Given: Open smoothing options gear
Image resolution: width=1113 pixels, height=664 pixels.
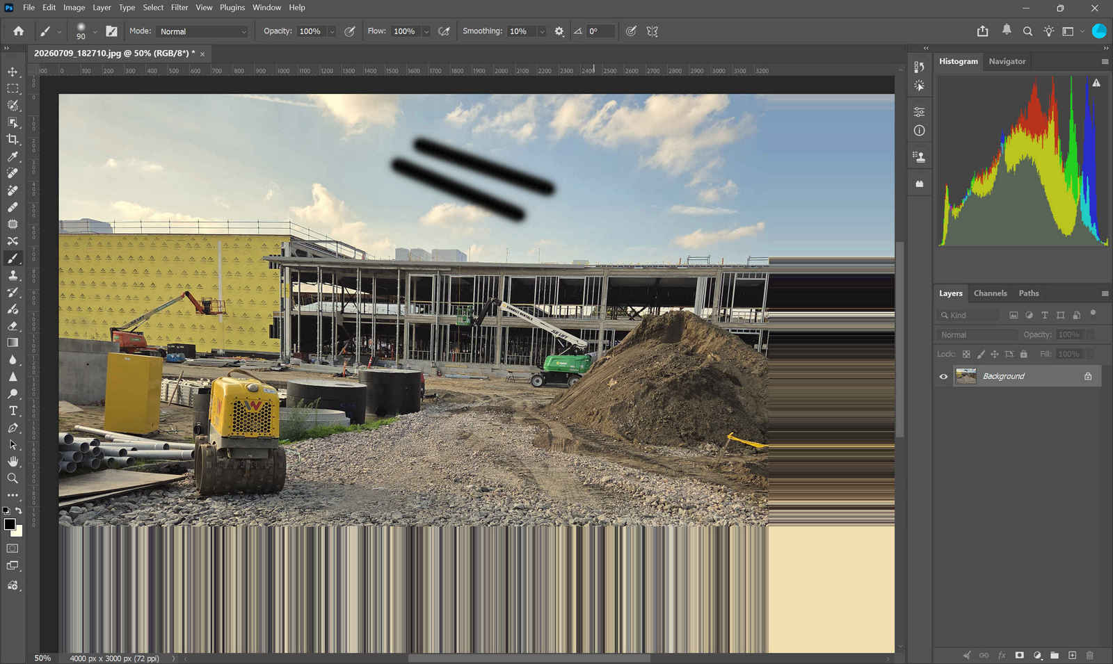Looking at the screenshot, I should [x=559, y=31].
